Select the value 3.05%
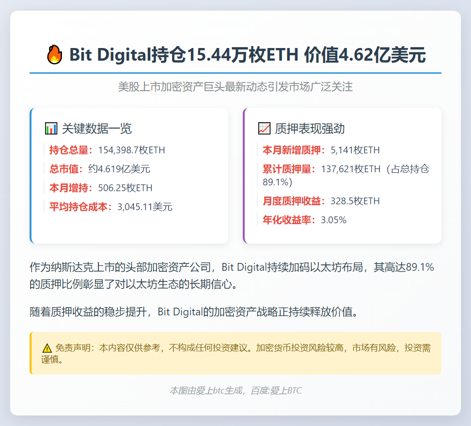The image size is (471, 426). pos(334,220)
